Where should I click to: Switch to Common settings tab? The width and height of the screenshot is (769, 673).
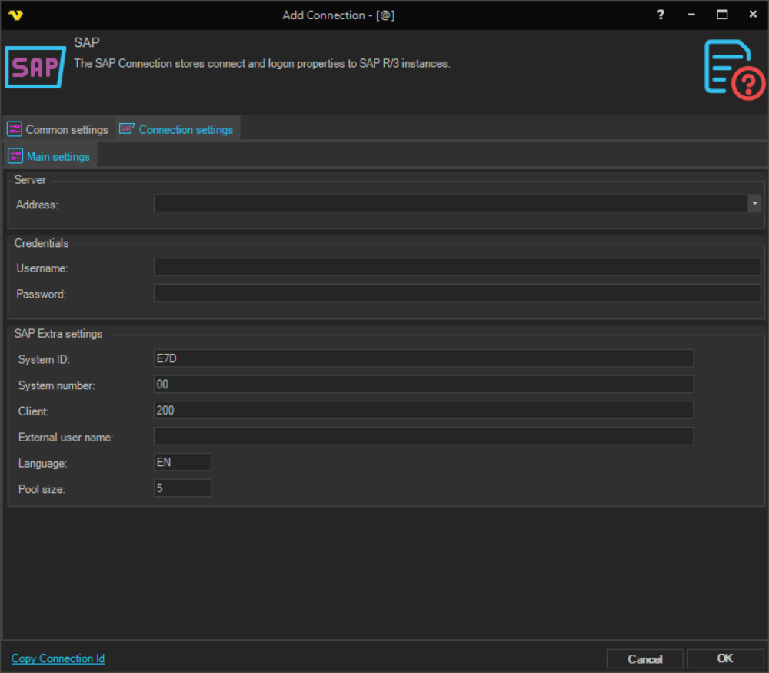(x=58, y=129)
